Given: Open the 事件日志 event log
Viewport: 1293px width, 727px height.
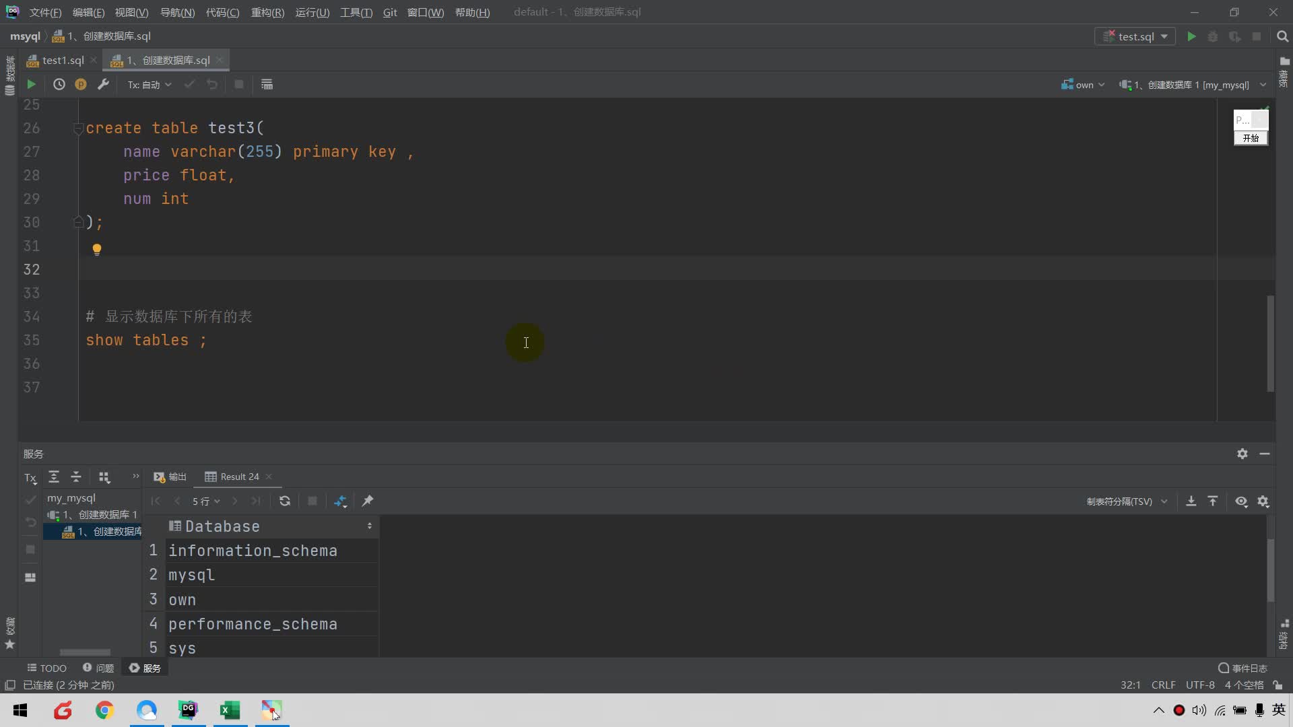Looking at the screenshot, I should pyautogui.click(x=1242, y=668).
